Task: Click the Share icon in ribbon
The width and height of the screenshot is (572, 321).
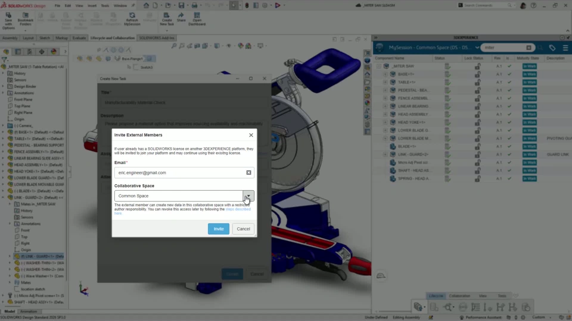Action: (x=181, y=17)
